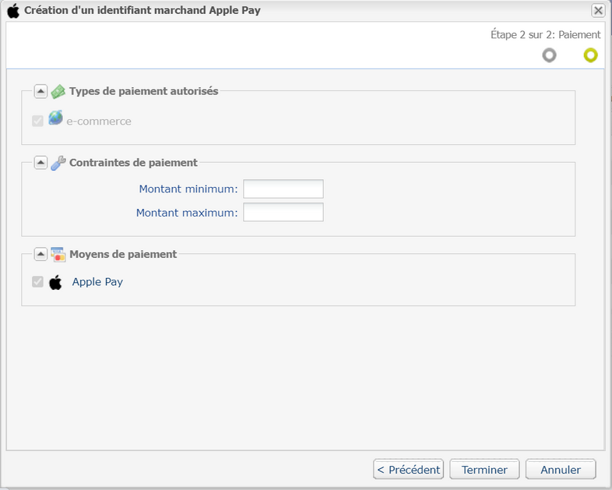
Task: Click the Montant minimum input field
Action: point(283,189)
